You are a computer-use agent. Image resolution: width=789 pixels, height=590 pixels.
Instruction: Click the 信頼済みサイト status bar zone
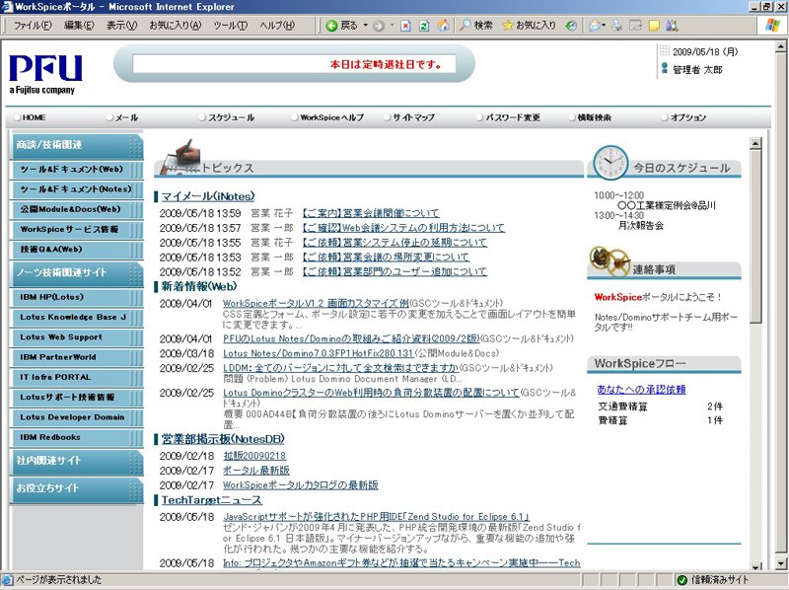tap(713, 580)
